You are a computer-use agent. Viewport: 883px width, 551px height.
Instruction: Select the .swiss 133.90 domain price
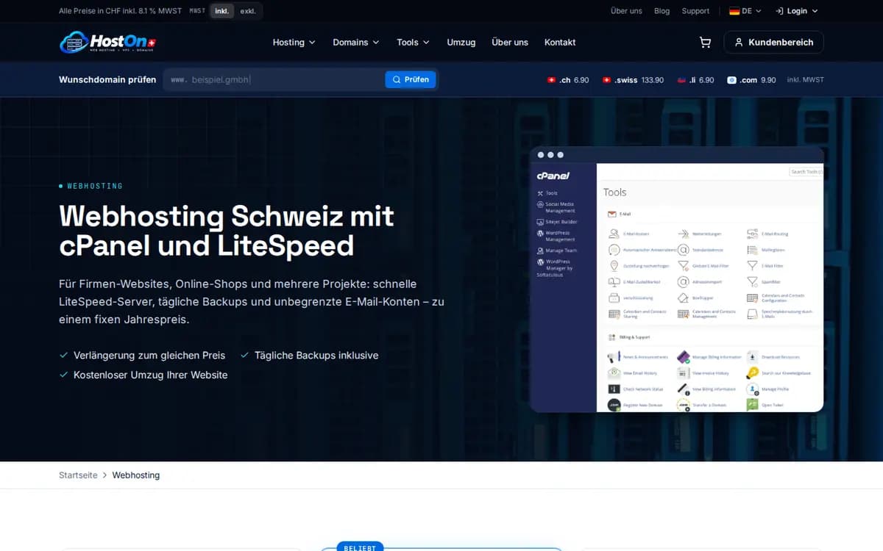(633, 79)
